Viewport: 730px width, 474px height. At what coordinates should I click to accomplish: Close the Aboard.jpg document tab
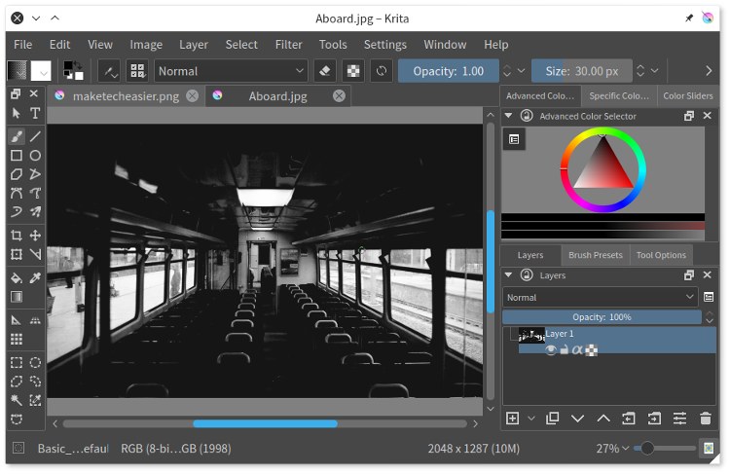(340, 96)
